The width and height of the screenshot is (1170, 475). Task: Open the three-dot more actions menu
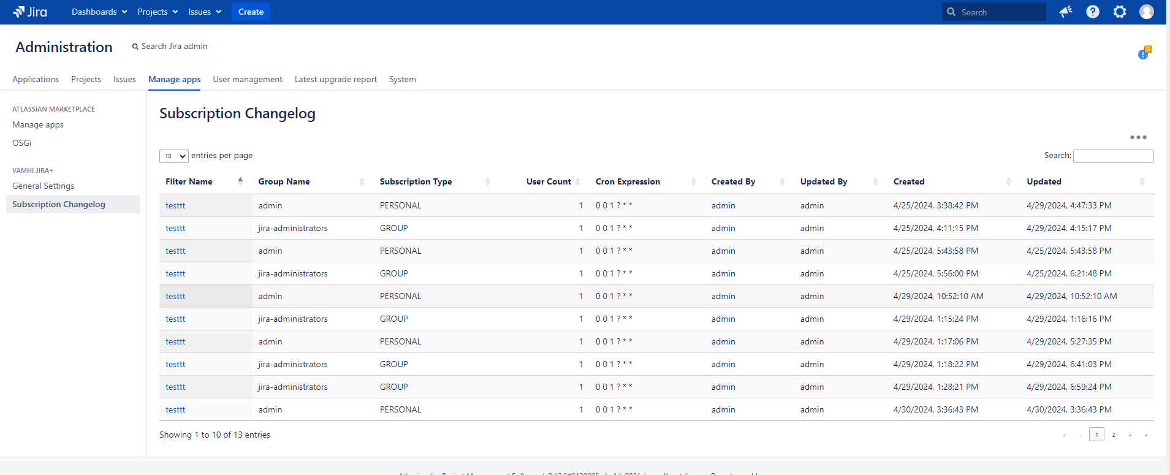tap(1138, 137)
